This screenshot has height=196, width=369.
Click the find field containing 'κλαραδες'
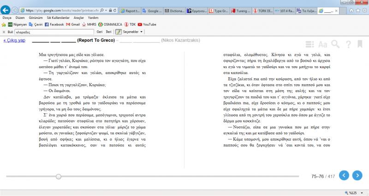[x=54, y=32]
